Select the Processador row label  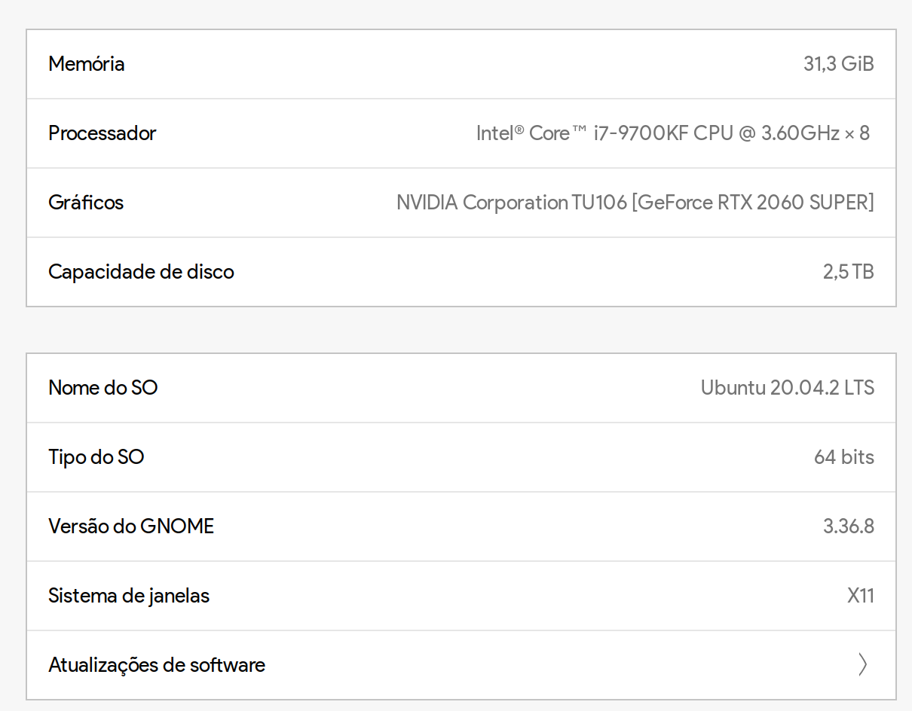click(x=103, y=133)
